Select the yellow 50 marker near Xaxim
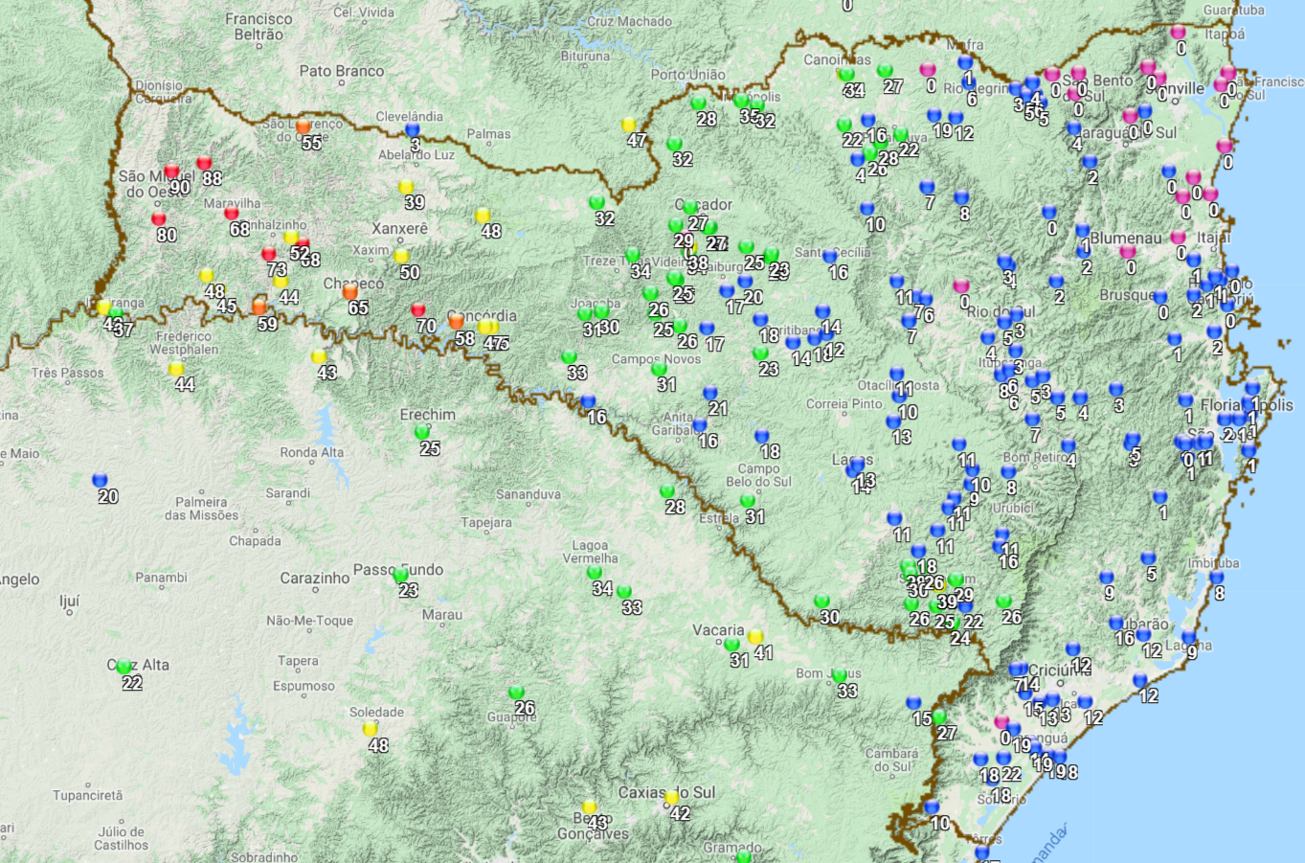This screenshot has width=1305, height=863. tap(401, 257)
